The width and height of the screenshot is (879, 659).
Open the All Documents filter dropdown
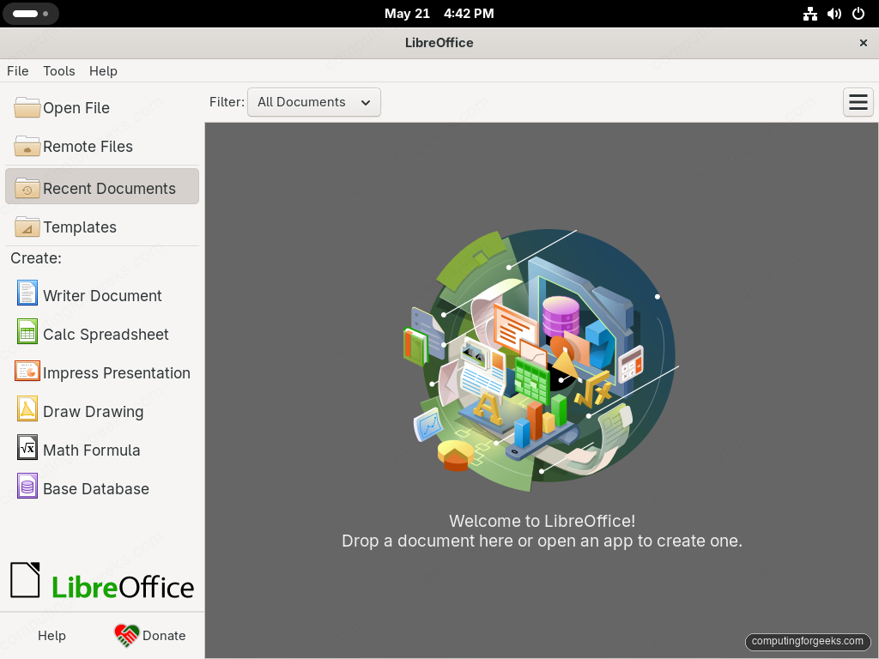(314, 102)
